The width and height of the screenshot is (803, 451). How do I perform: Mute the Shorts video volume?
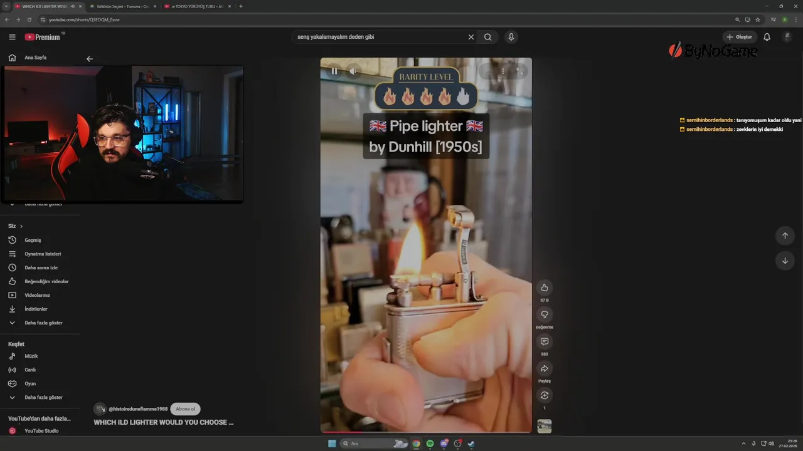coord(353,71)
